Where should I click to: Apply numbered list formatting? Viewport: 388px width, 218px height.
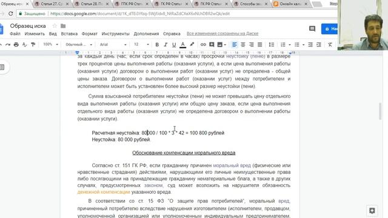coord(283,44)
